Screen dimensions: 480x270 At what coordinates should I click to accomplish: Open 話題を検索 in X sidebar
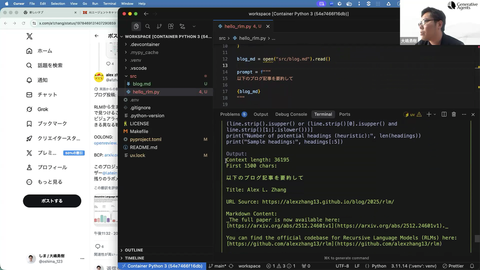pos(45,66)
